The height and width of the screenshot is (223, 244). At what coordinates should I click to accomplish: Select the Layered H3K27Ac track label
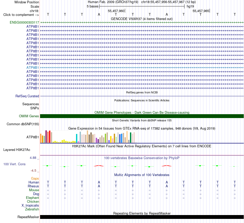pyautogui.click(x=17, y=150)
